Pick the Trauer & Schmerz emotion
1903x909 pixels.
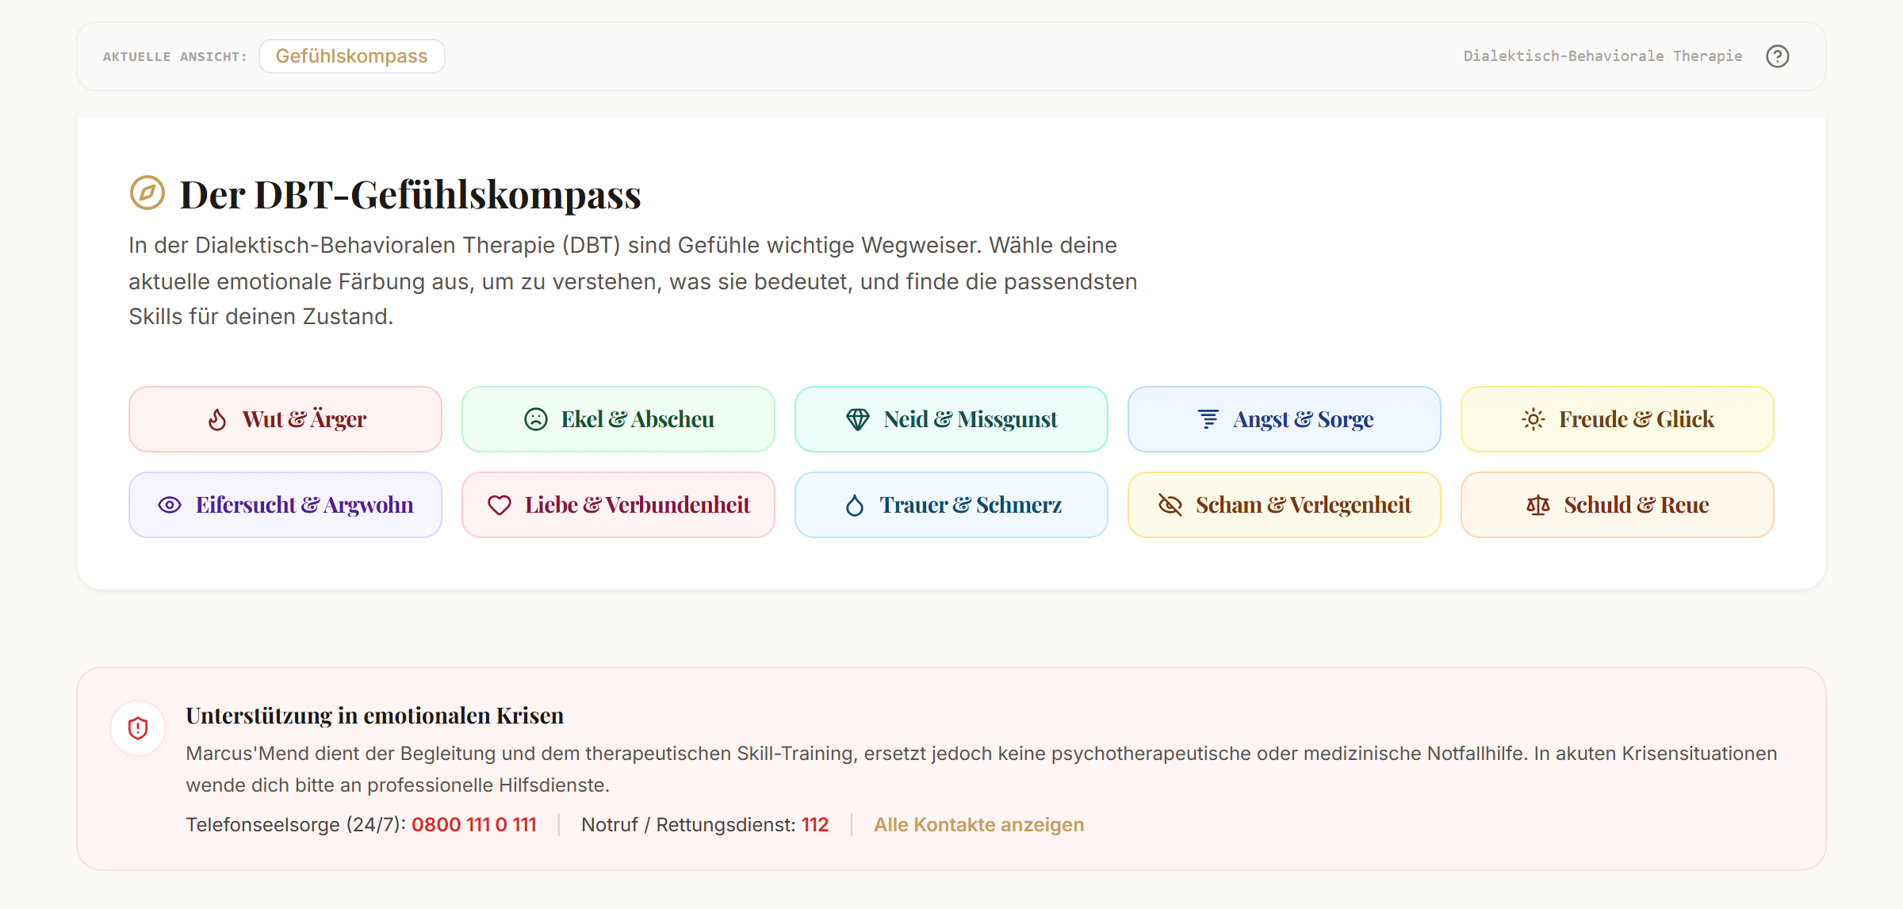[951, 505]
